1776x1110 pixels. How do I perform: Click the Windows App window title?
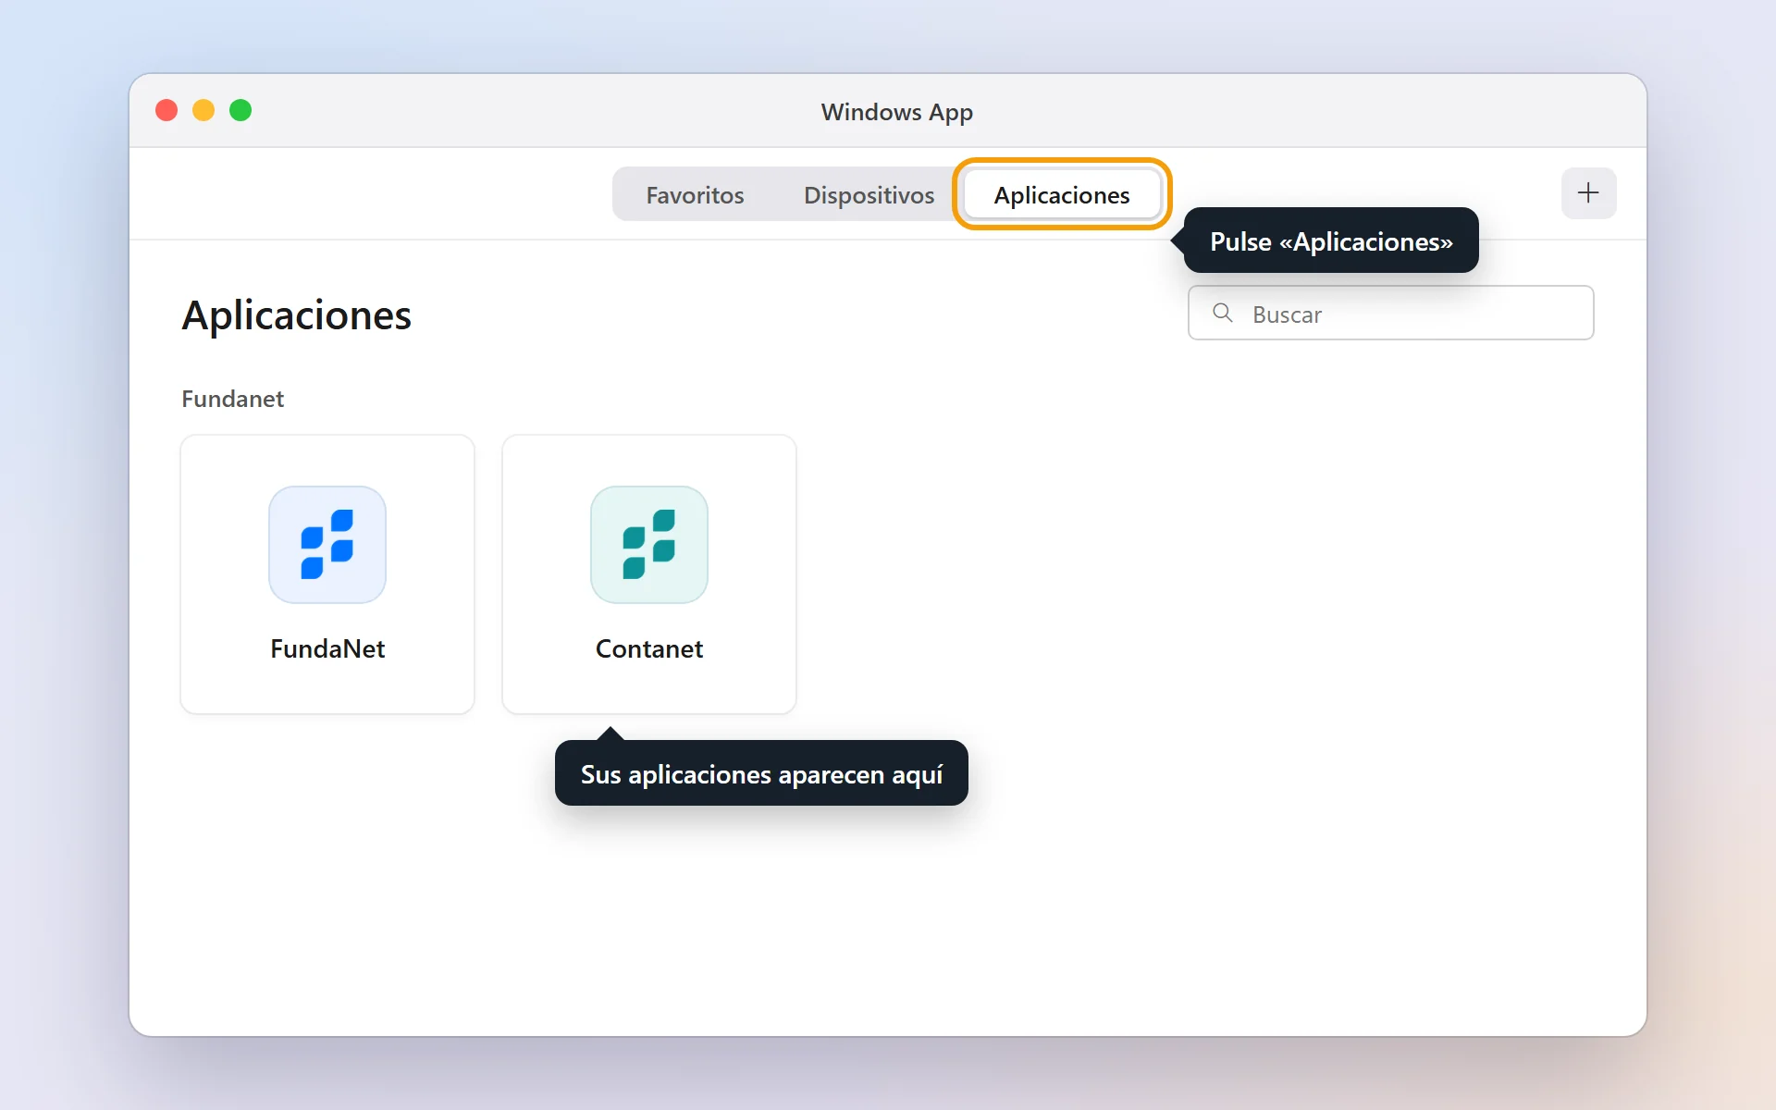[x=896, y=112]
